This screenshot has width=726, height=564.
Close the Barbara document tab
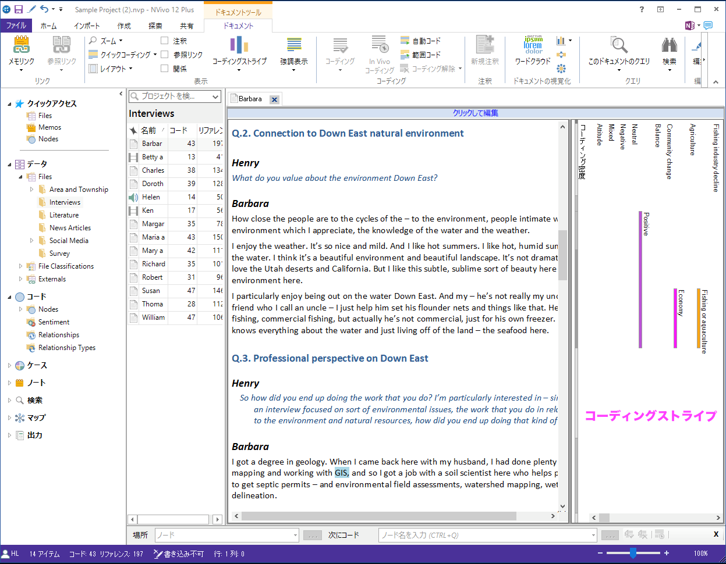pos(274,99)
